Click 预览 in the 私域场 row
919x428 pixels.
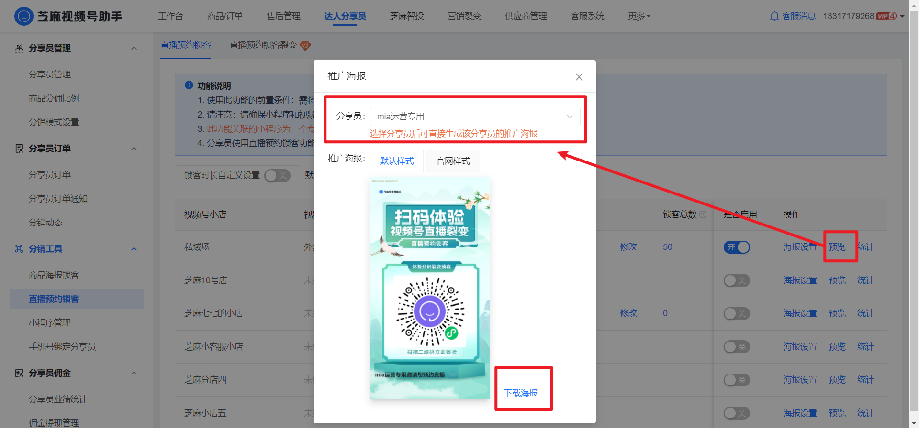[837, 247]
